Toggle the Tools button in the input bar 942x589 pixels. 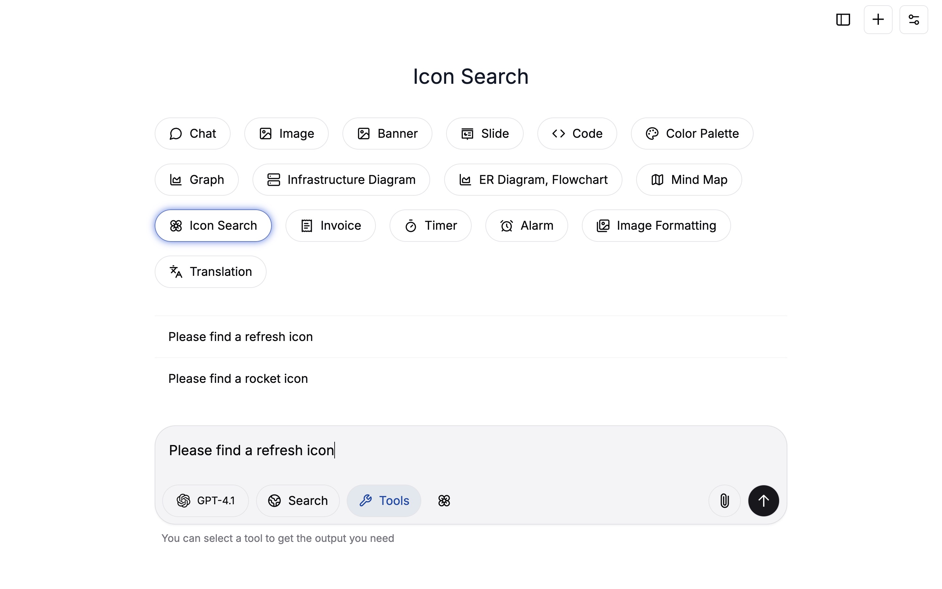pos(383,501)
